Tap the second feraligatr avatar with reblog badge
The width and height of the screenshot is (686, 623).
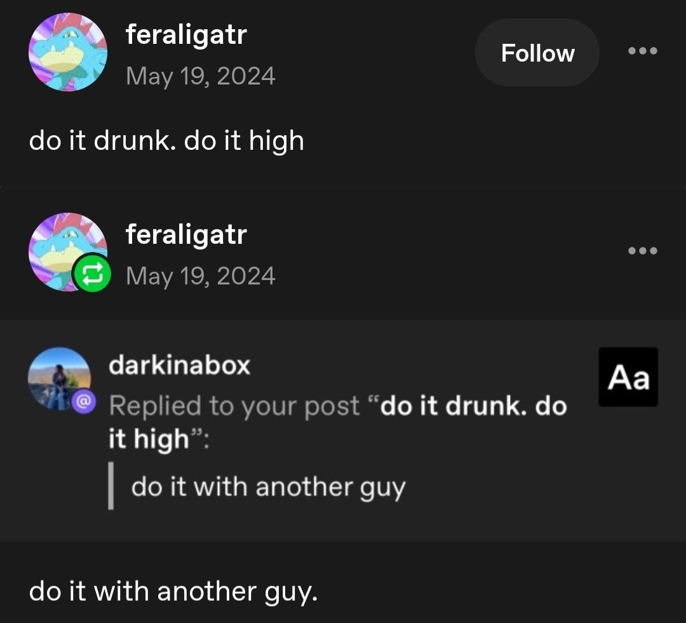pos(68,252)
